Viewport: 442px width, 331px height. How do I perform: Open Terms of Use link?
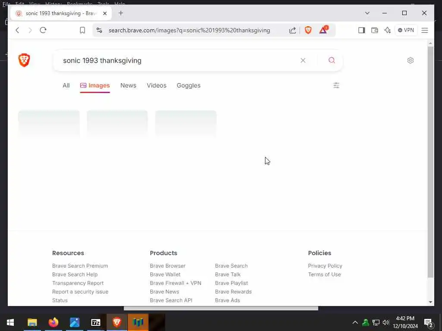tap(325, 274)
